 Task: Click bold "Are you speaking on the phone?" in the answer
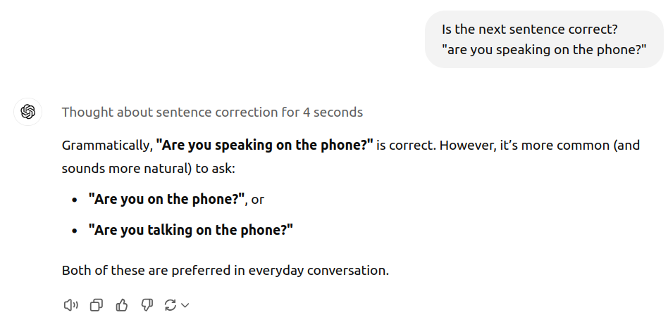tap(264, 146)
